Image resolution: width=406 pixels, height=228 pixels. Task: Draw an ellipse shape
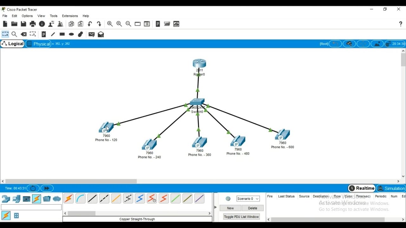(71, 34)
